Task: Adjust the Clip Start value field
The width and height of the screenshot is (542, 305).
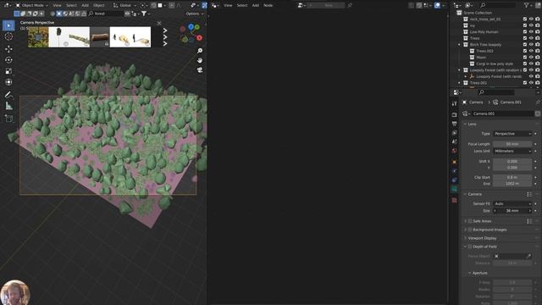Action: (x=512, y=177)
